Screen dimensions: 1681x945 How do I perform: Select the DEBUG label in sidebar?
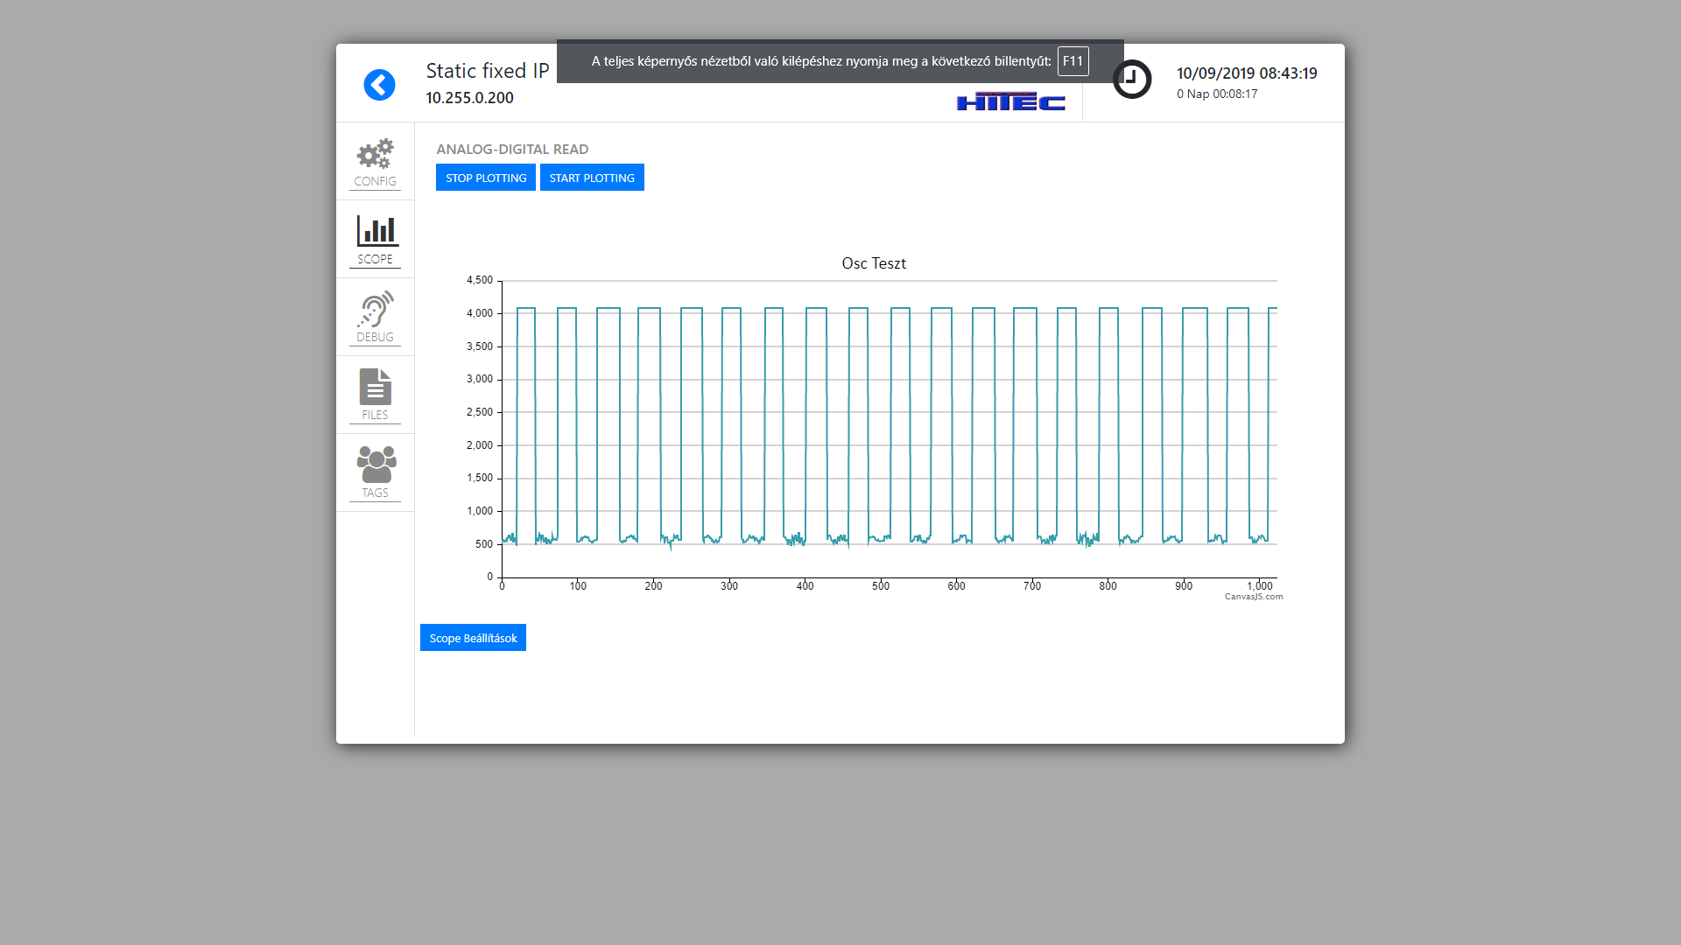pos(375,337)
